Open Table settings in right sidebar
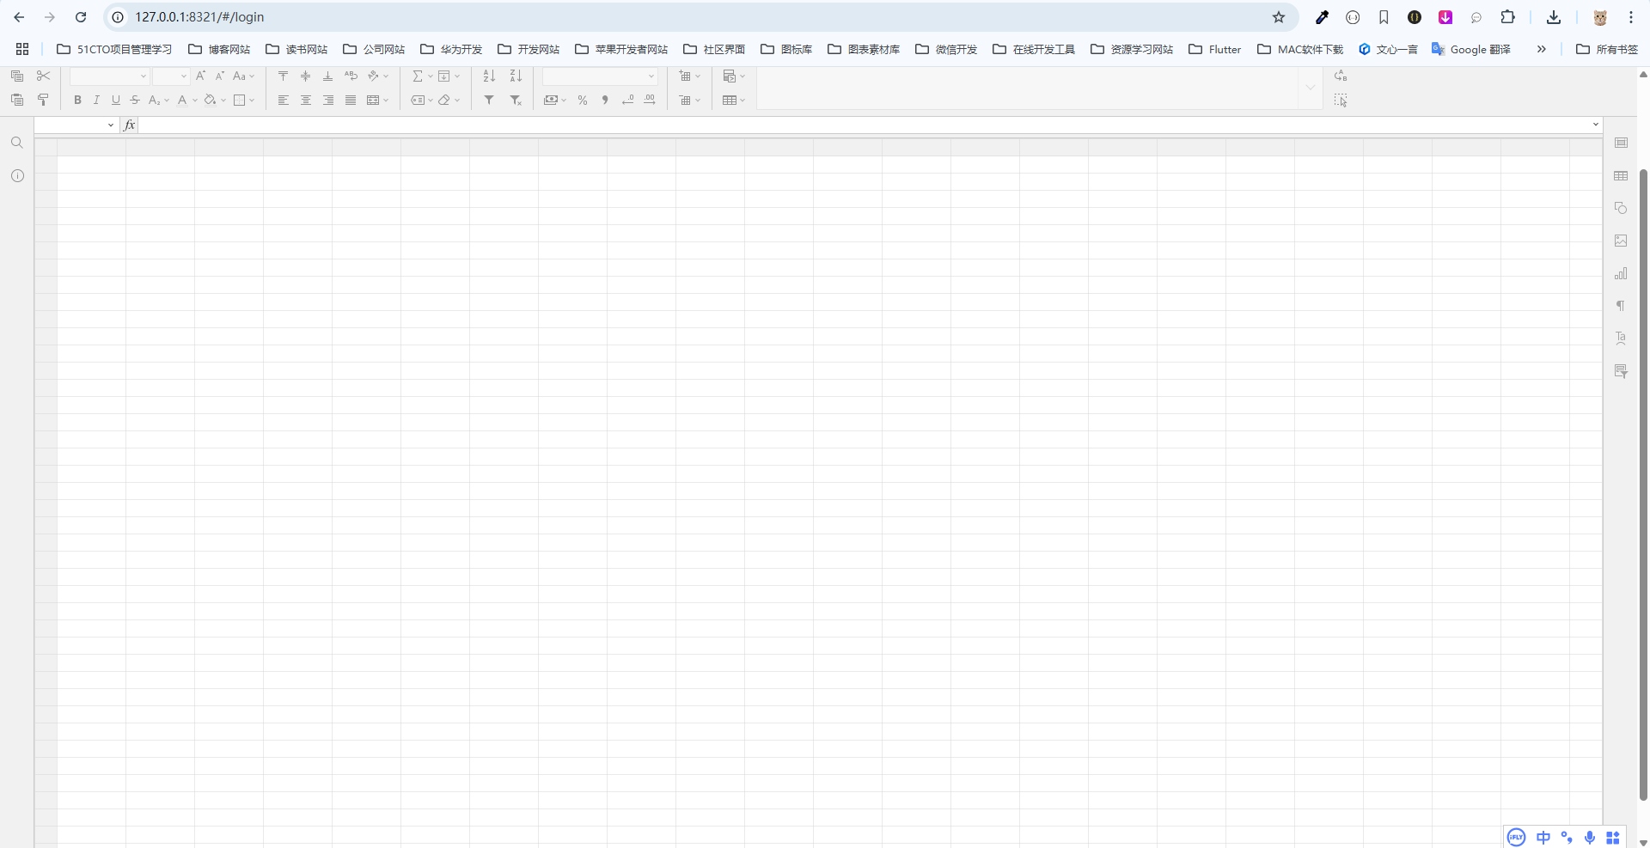 (x=1621, y=176)
